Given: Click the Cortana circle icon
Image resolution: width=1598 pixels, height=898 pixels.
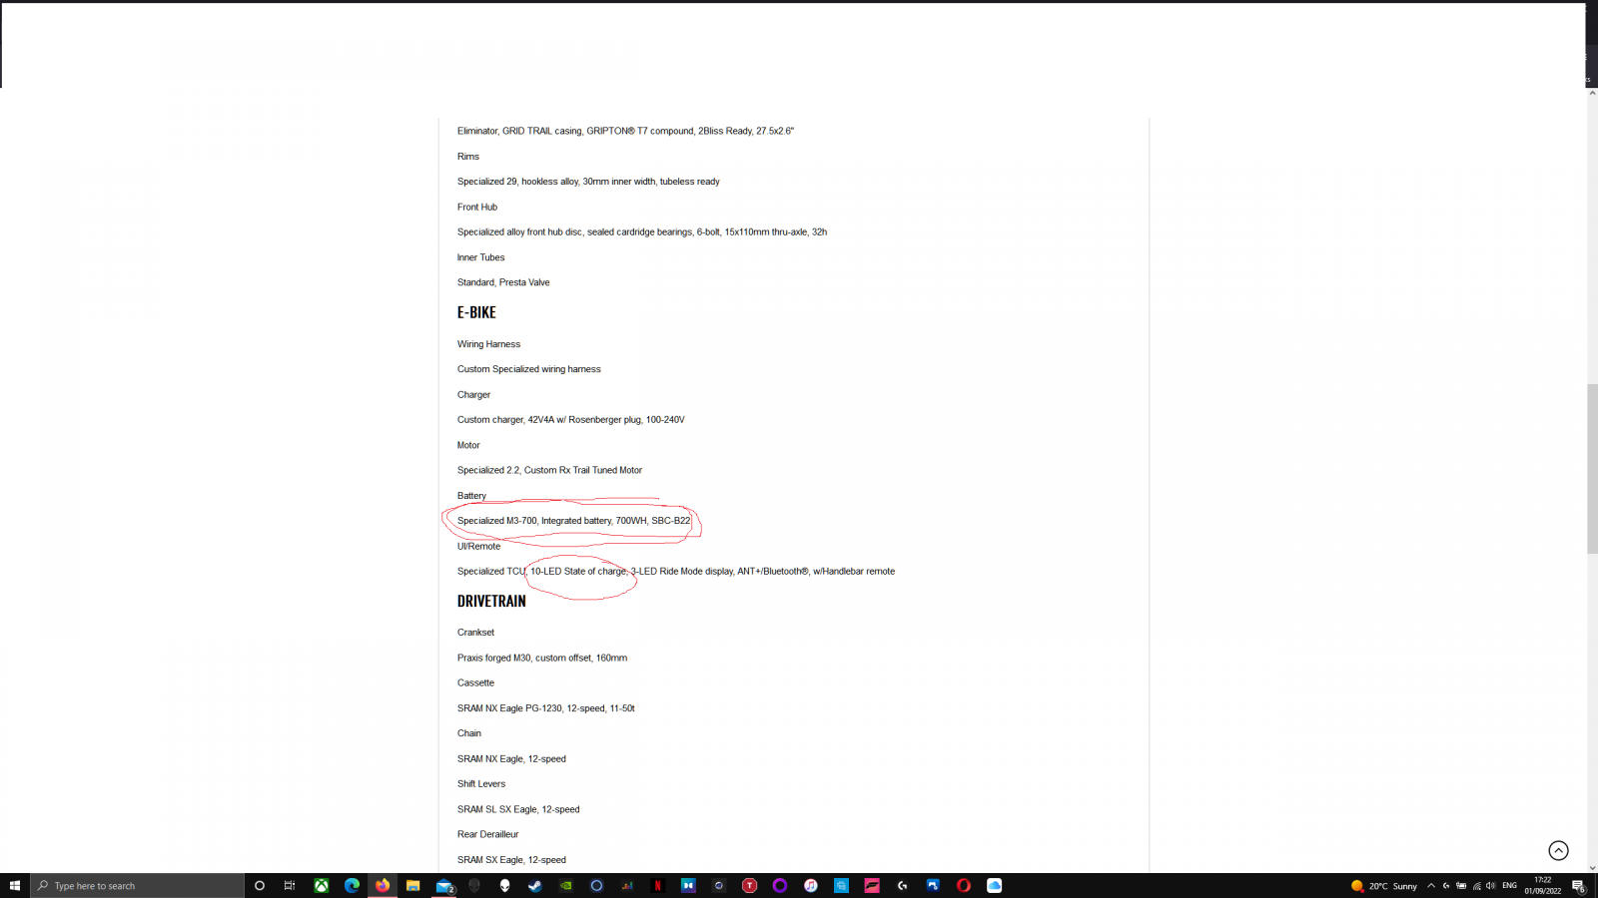Looking at the screenshot, I should 260,885.
